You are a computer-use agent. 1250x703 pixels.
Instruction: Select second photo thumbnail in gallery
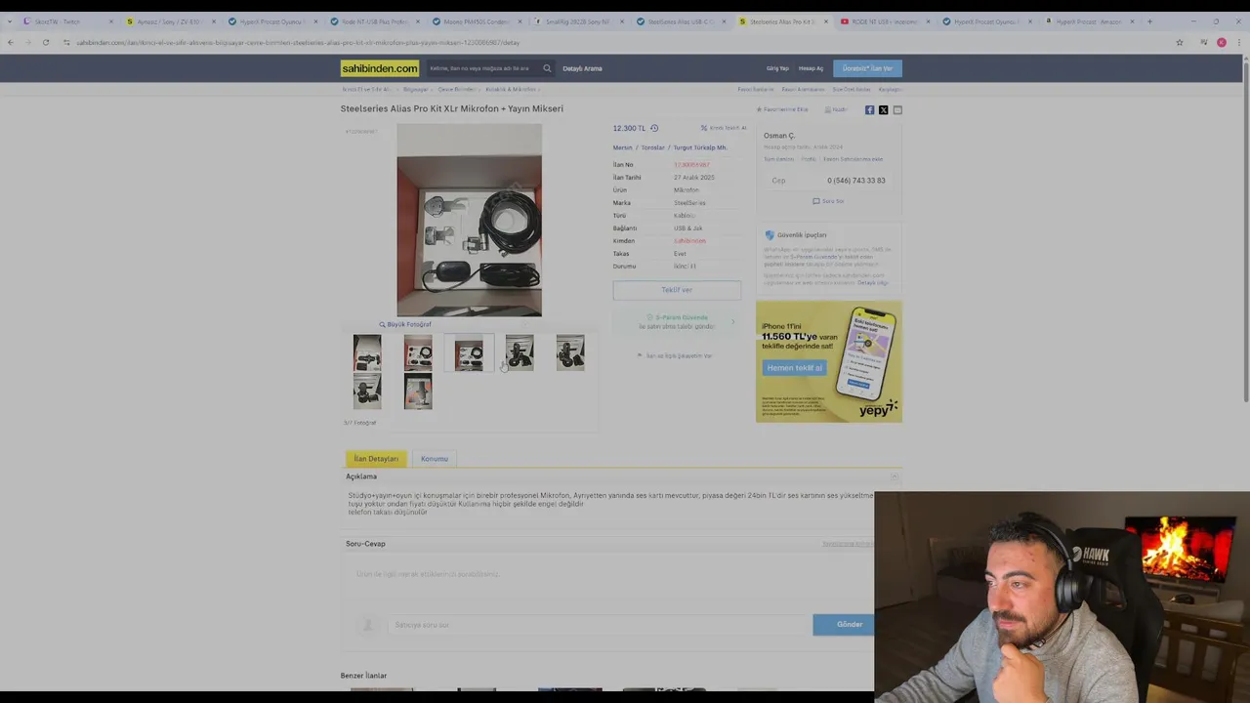point(418,352)
